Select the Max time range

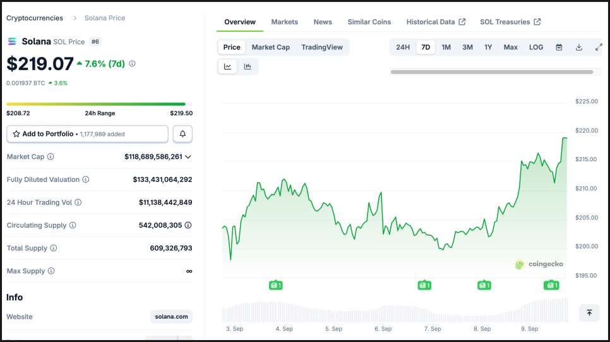point(510,47)
